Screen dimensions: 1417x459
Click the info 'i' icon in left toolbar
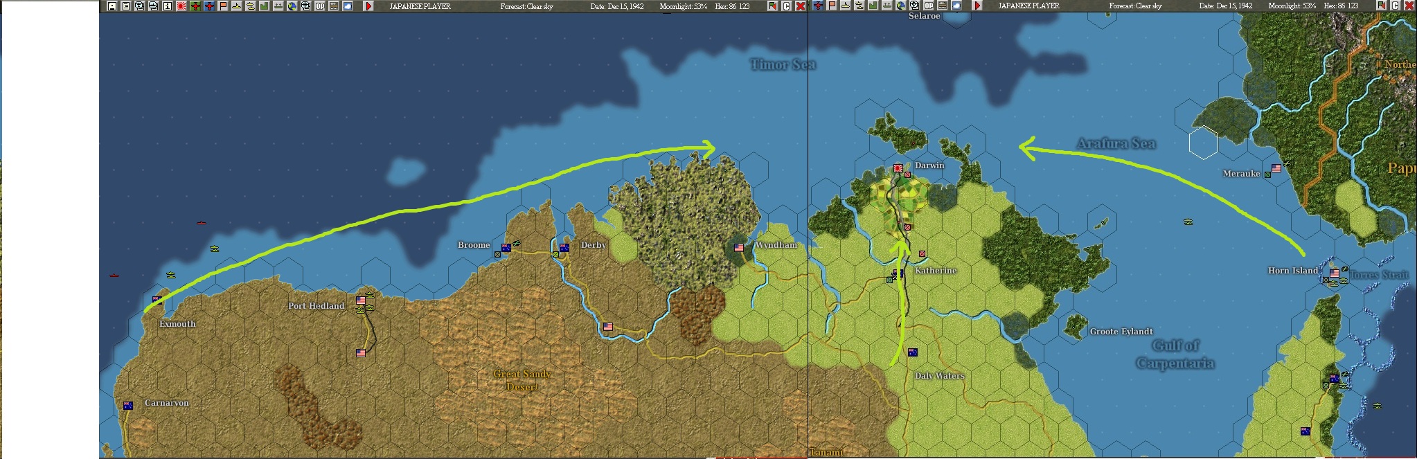click(x=168, y=6)
